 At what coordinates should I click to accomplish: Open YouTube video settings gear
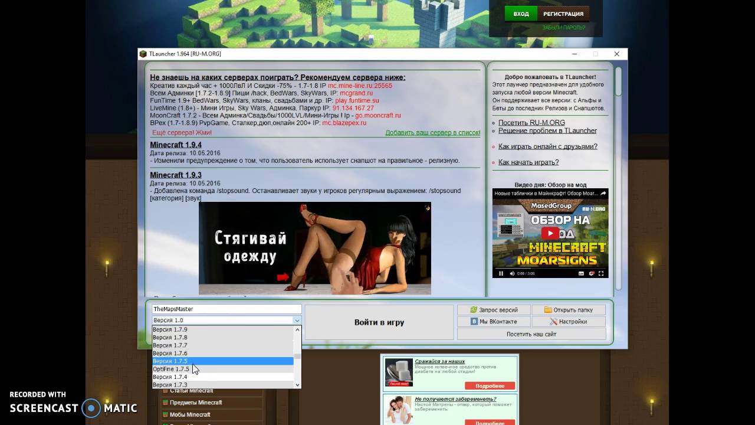click(x=592, y=273)
